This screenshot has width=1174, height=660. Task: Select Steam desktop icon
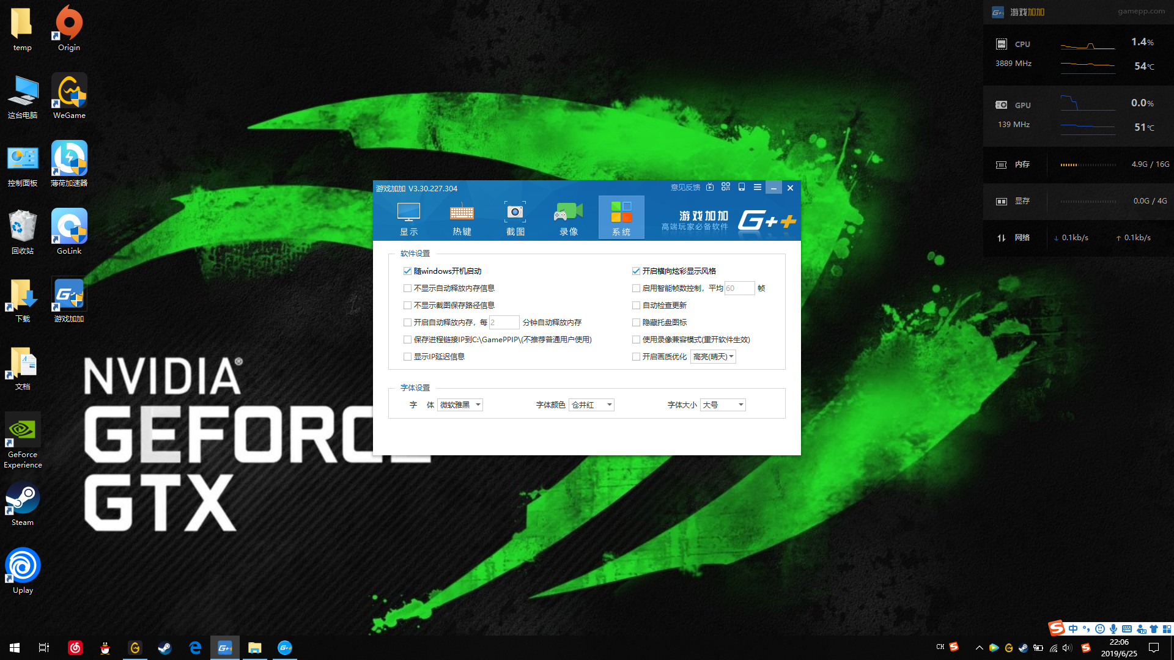point(23,504)
